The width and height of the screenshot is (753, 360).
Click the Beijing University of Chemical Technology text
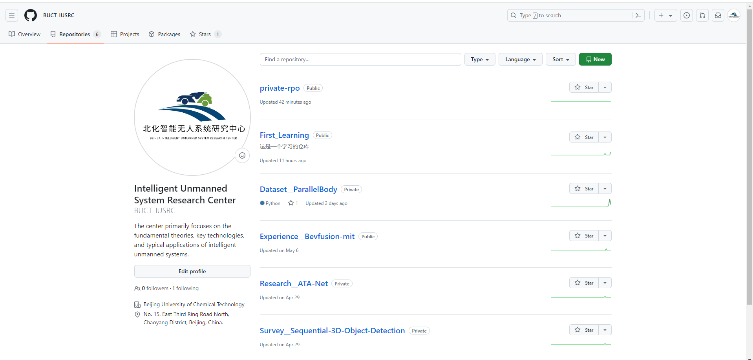tap(194, 304)
